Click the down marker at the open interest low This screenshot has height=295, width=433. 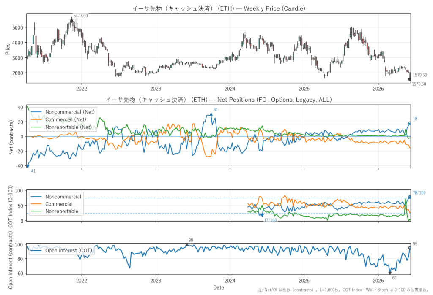pyautogui.click(x=390, y=273)
